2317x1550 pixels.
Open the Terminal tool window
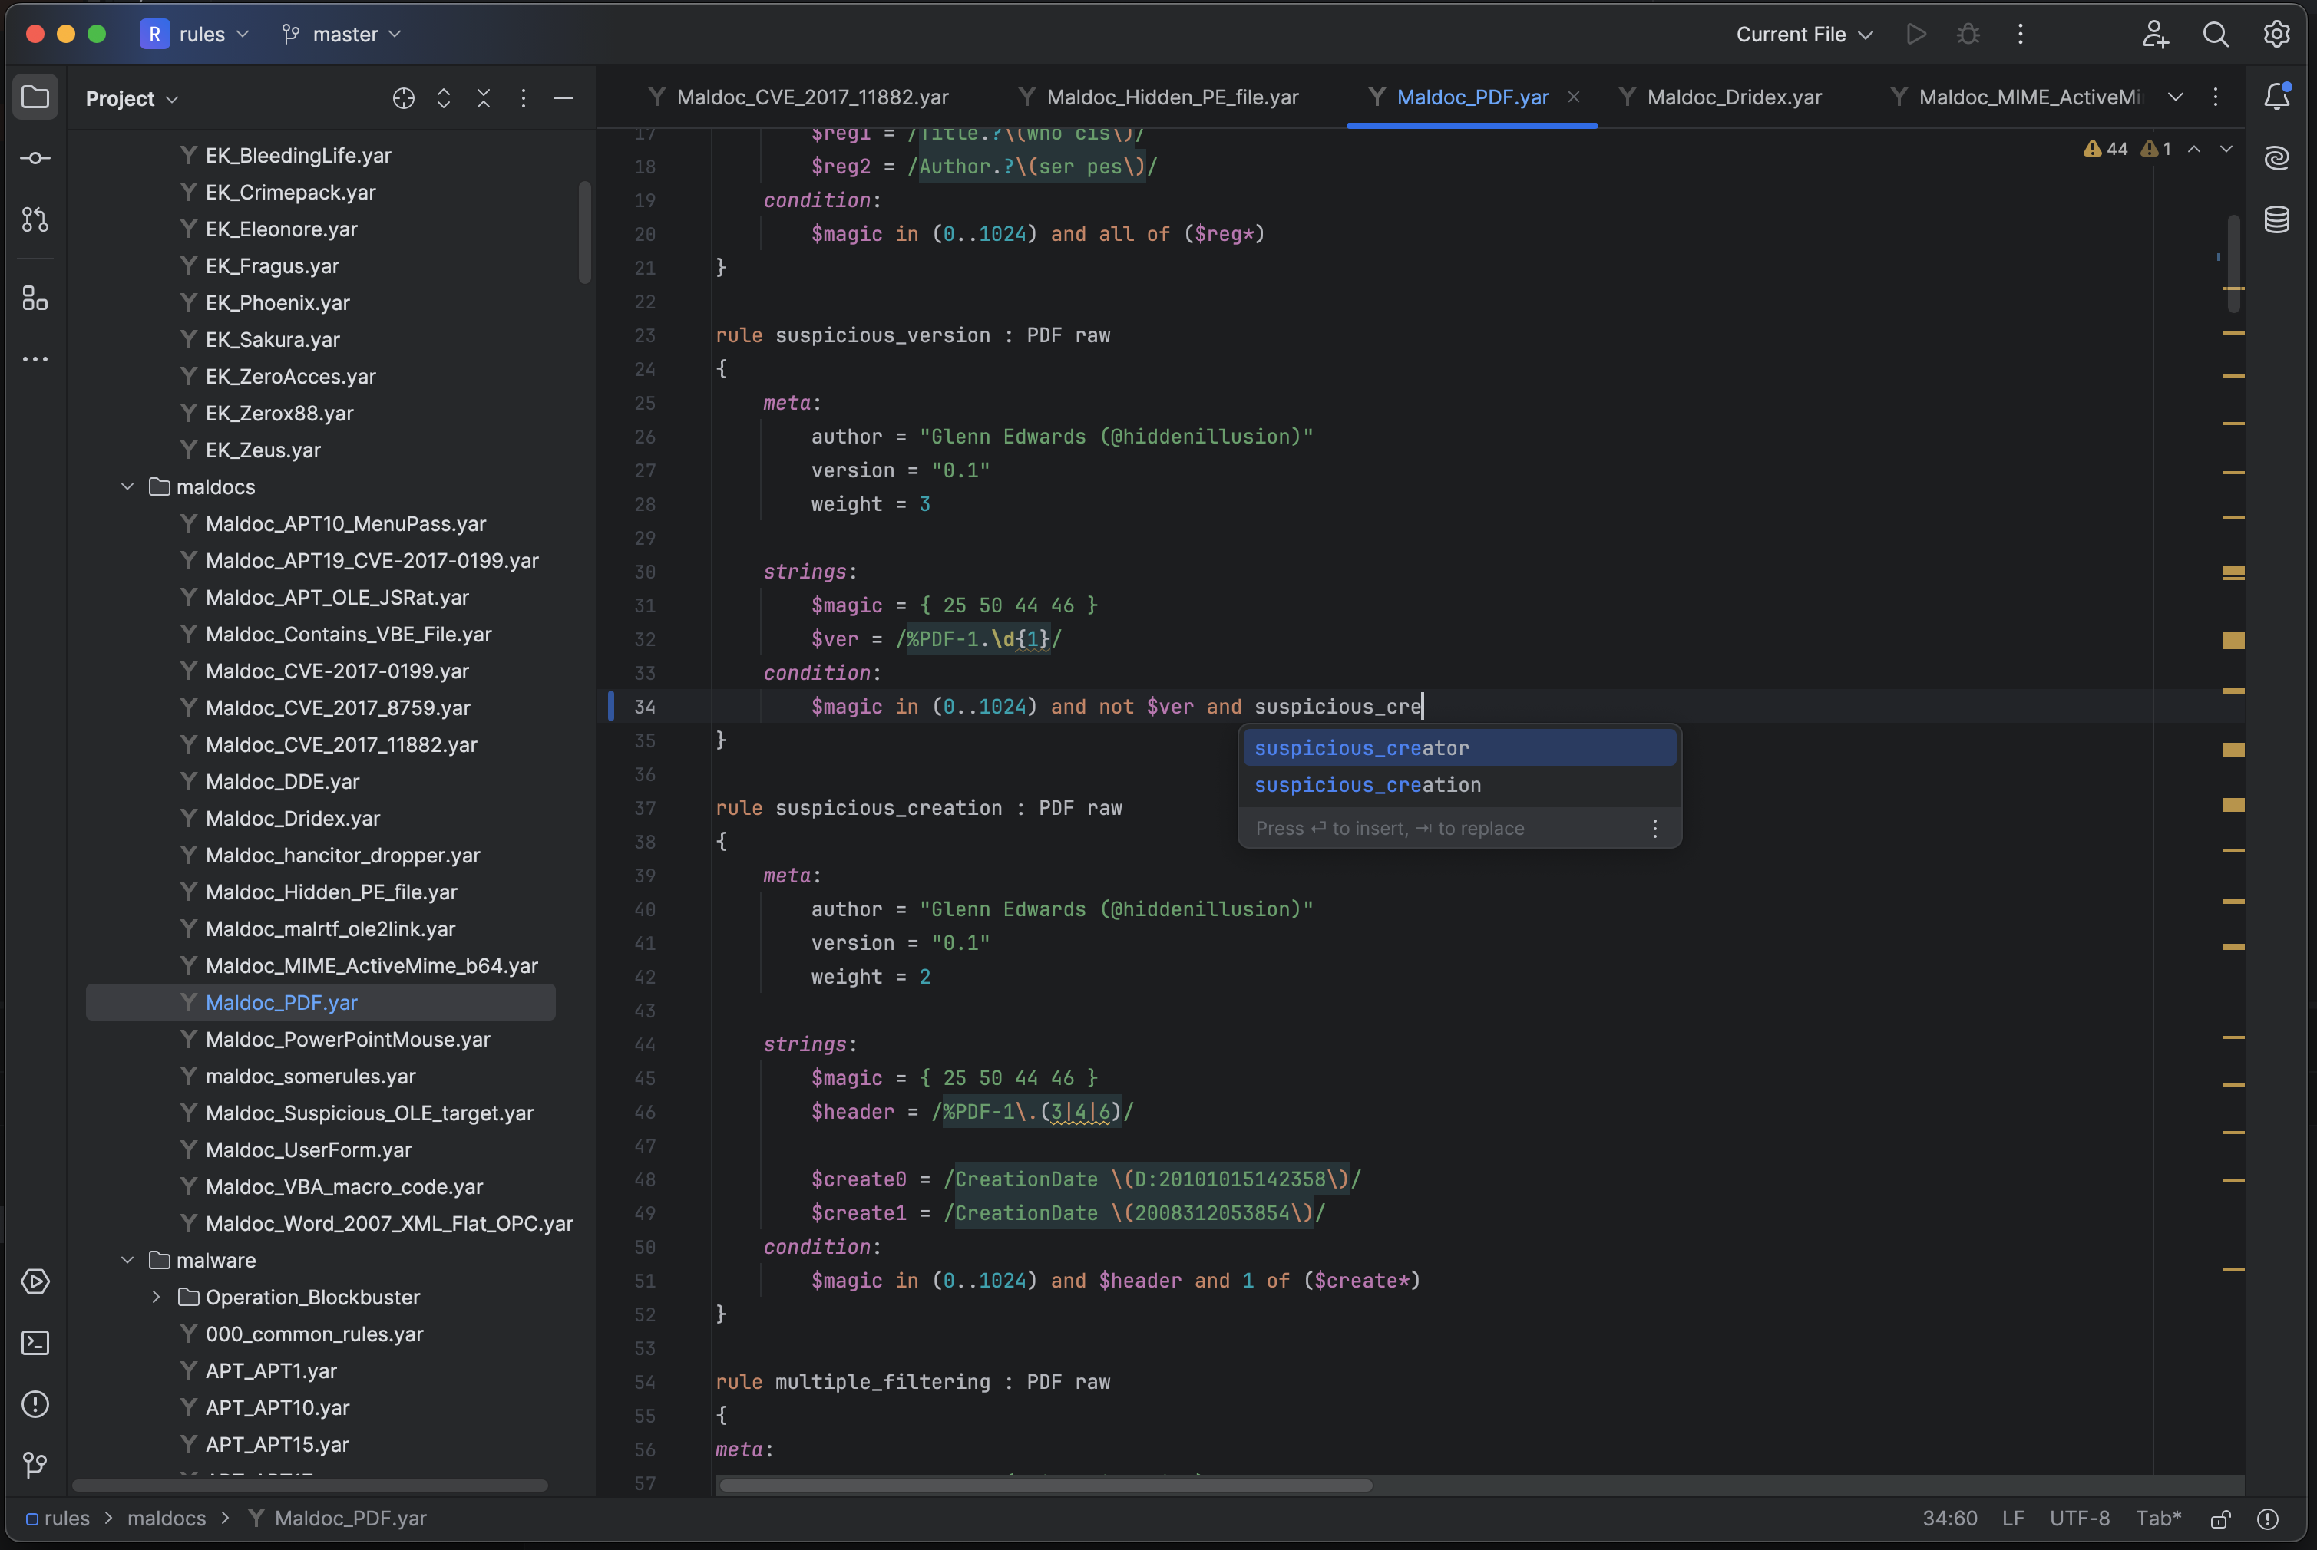point(35,1342)
